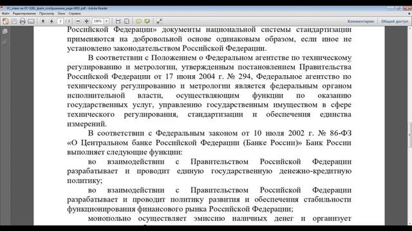
Task: Go to the previous page arrow
Action: click(x=43, y=21)
